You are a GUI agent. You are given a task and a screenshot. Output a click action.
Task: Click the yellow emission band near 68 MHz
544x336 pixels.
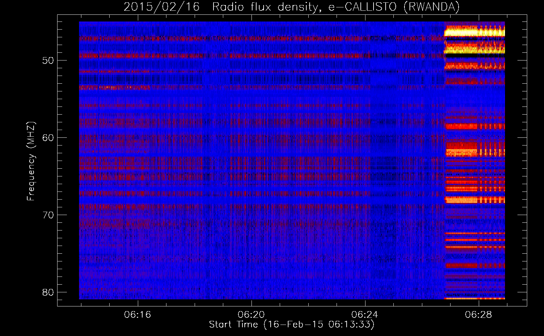474,200
